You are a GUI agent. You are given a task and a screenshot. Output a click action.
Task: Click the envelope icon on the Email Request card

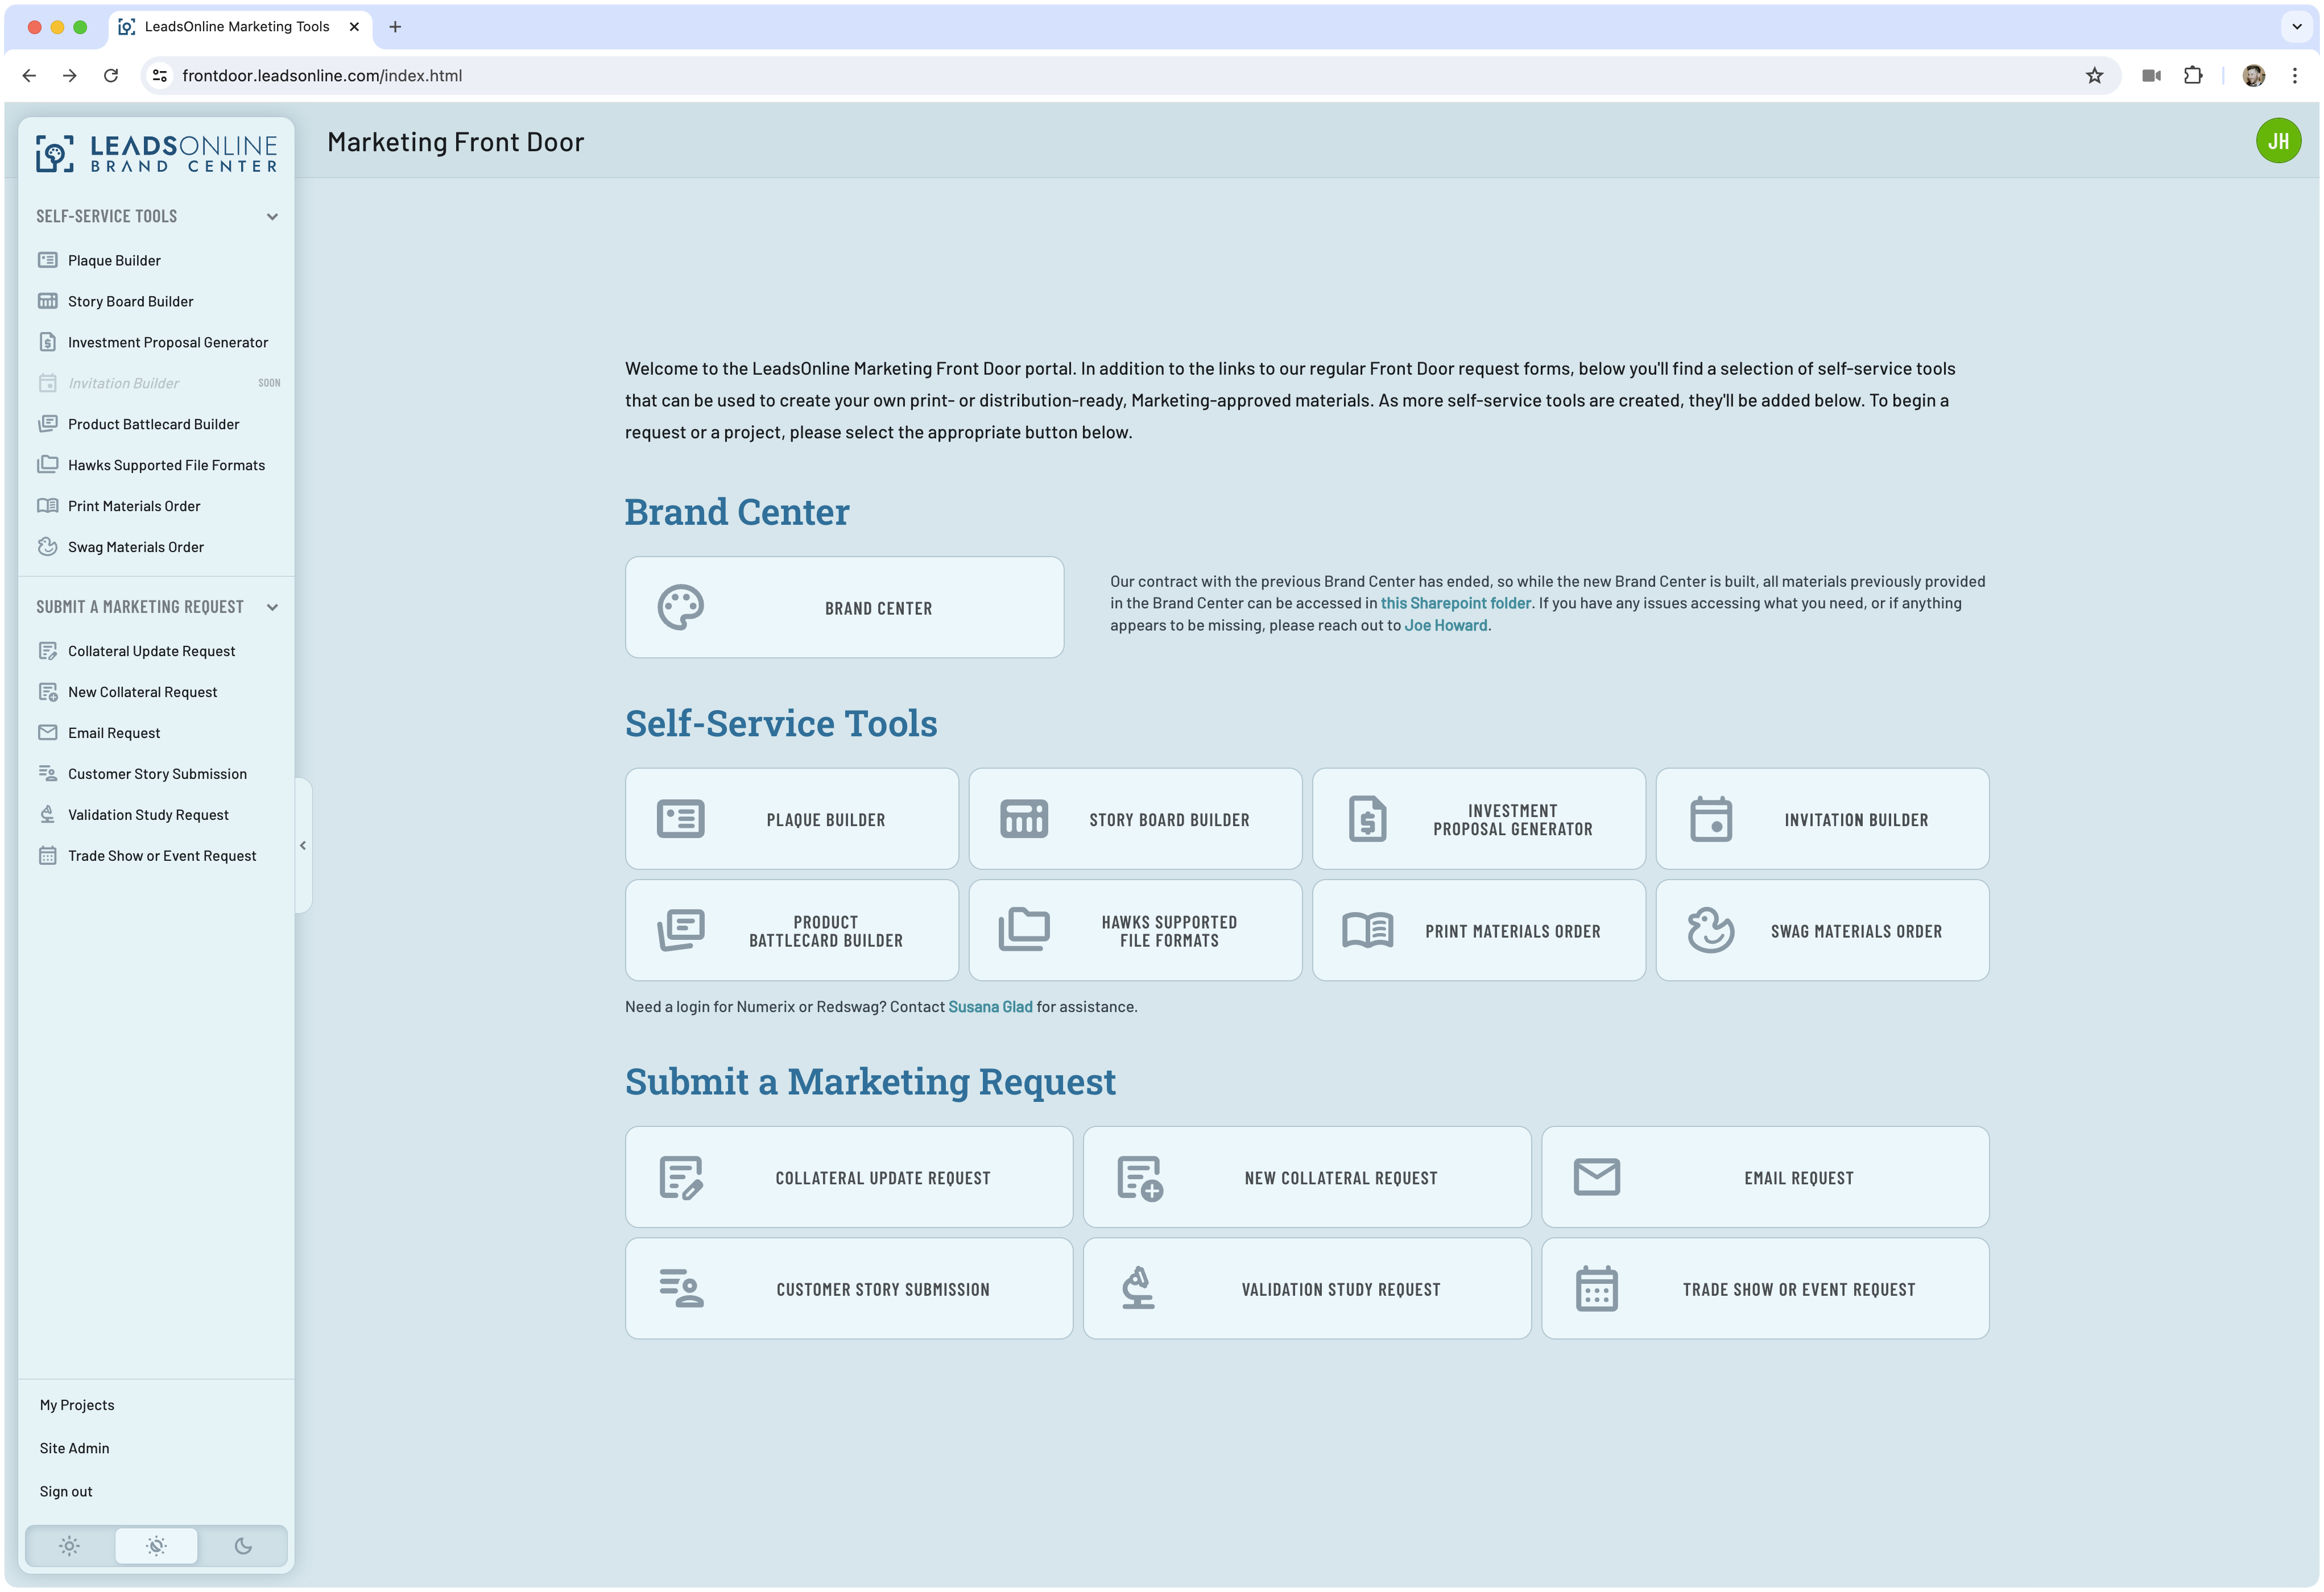[x=1597, y=1178]
